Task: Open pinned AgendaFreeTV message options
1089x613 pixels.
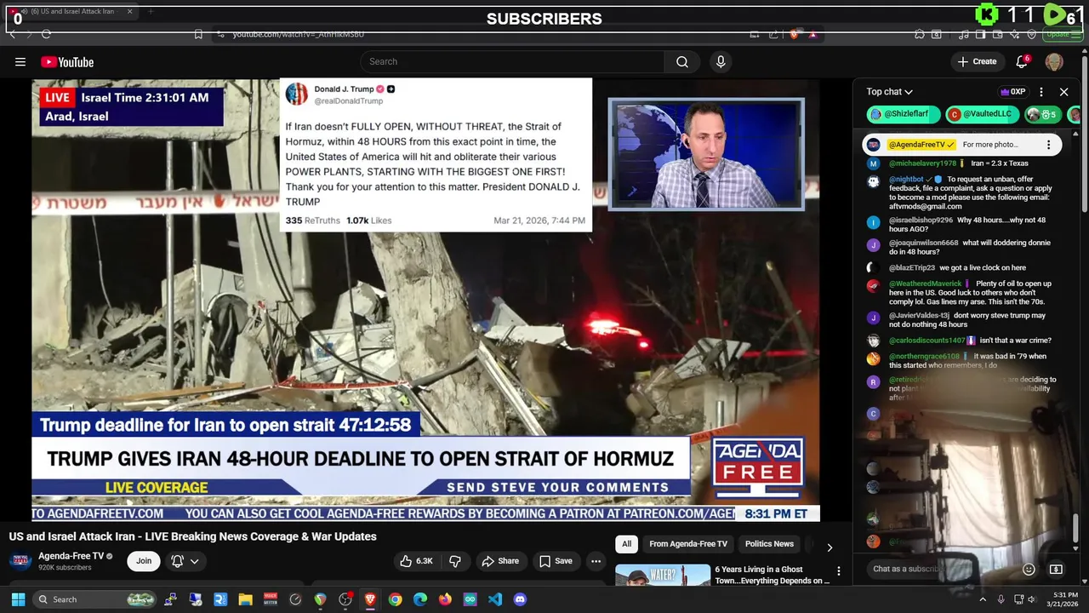Action: [1048, 145]
